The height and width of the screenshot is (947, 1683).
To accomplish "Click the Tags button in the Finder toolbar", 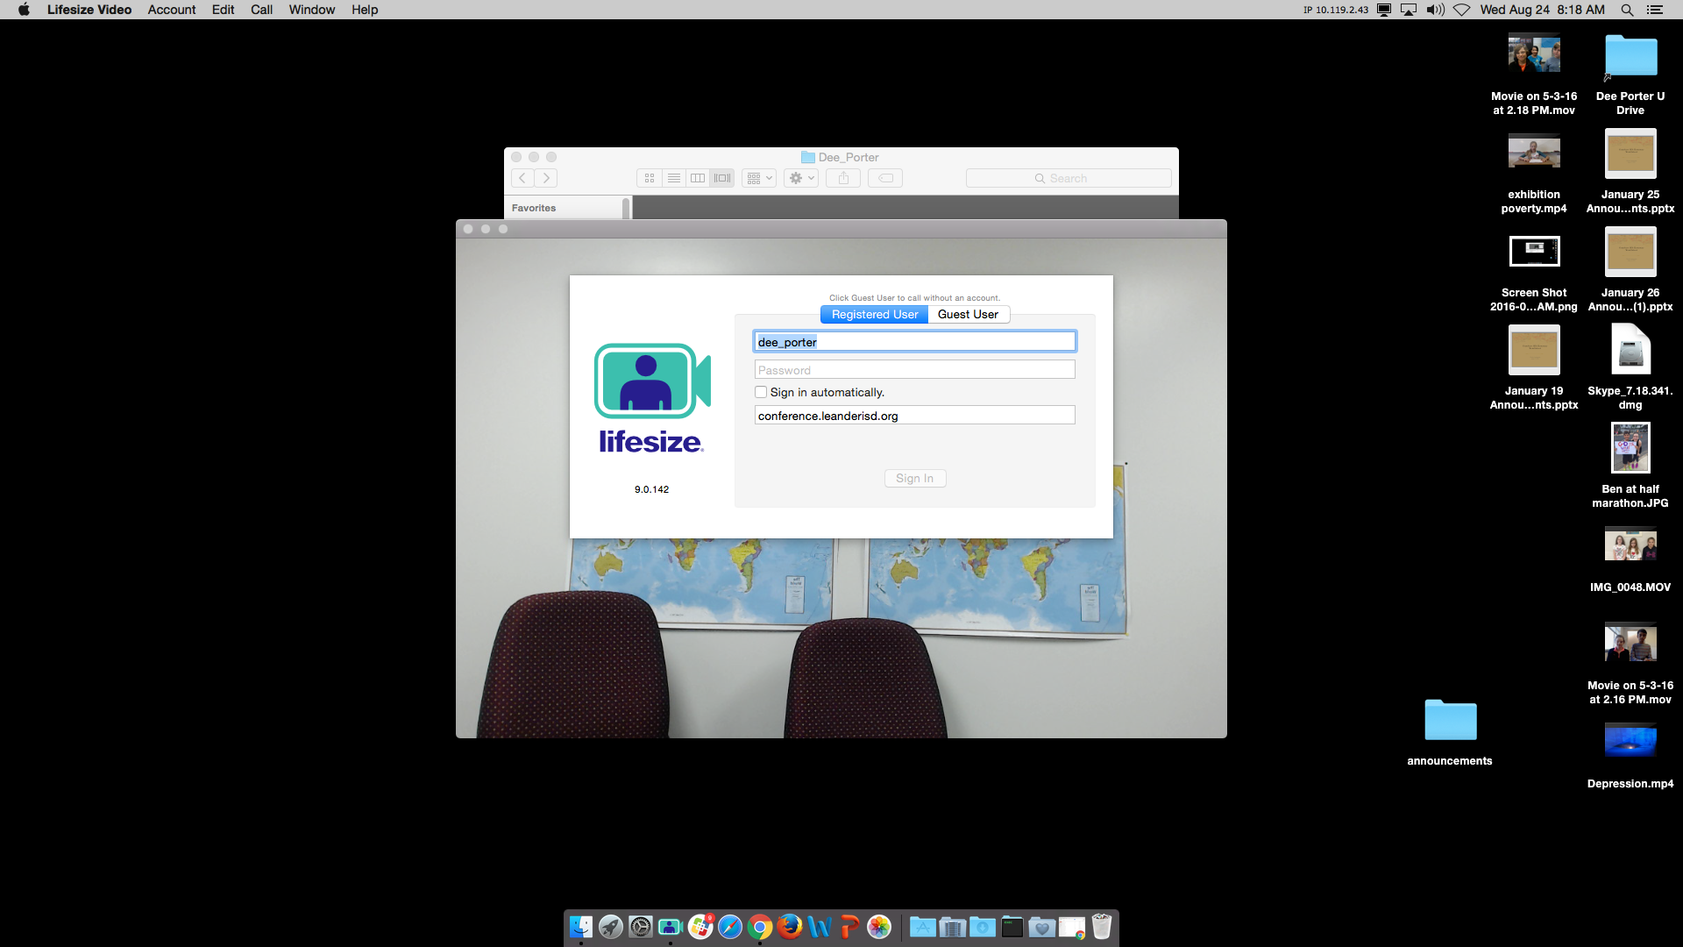I will point(885,177).
